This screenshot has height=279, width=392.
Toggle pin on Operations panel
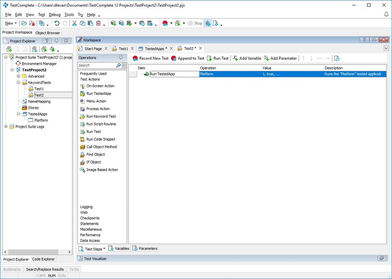(x=121, y=57)
